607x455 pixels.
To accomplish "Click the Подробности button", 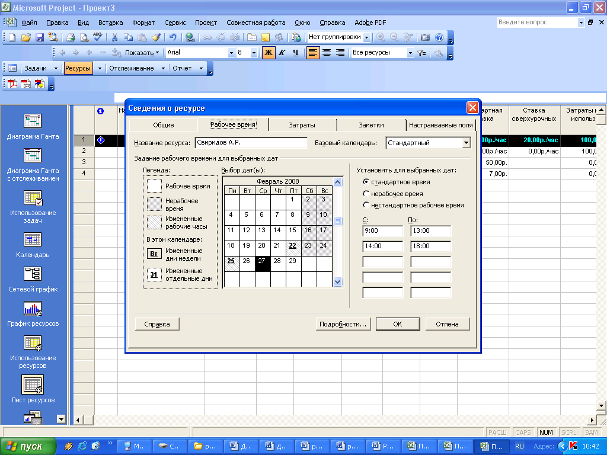I will (343, 324).
